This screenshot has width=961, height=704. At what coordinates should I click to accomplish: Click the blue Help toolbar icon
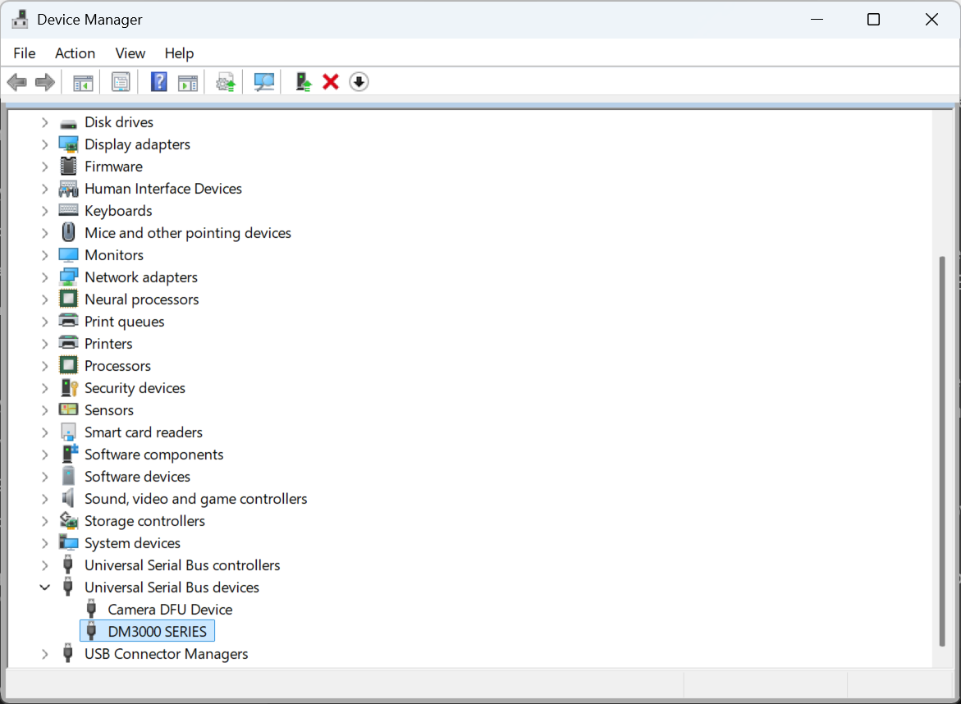point(158,82)
